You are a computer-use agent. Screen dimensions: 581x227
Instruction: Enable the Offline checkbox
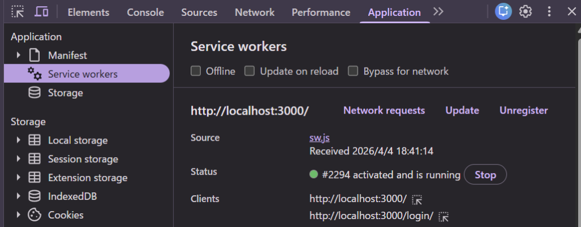click(196, 71)
